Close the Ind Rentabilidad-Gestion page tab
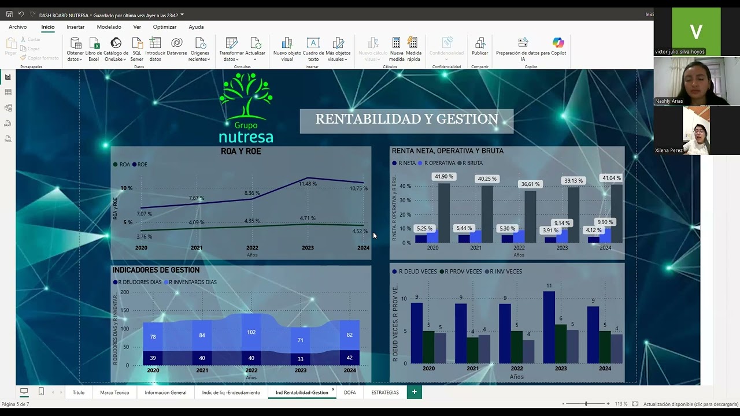740x416 pixels. pos(333,389)
